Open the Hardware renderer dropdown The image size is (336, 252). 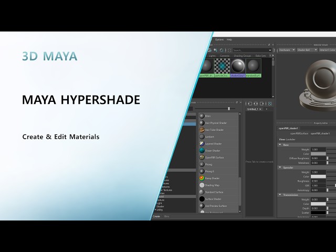(287, 50)
